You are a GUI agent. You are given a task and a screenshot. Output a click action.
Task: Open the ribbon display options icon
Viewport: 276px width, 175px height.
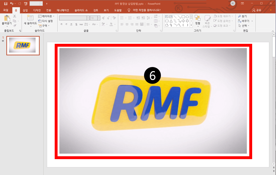(x=242, y=3)
